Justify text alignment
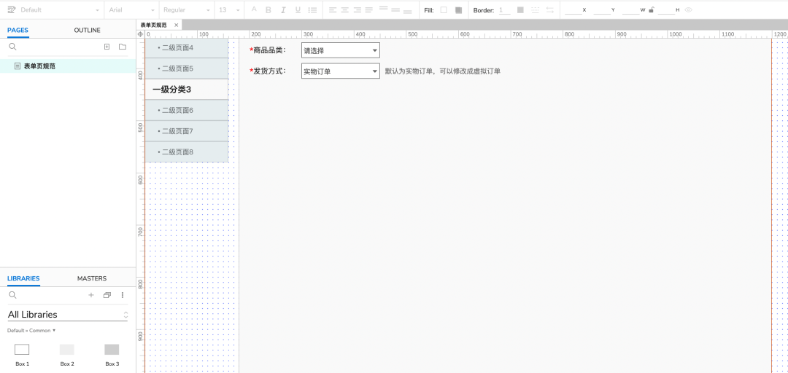 coord(369,10)
